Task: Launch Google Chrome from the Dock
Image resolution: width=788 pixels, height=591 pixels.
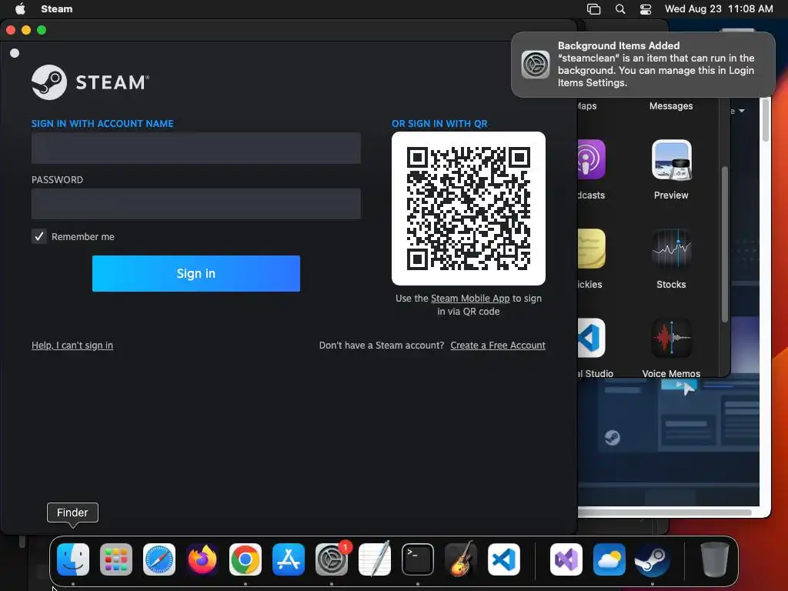Action: click(245, 559)
